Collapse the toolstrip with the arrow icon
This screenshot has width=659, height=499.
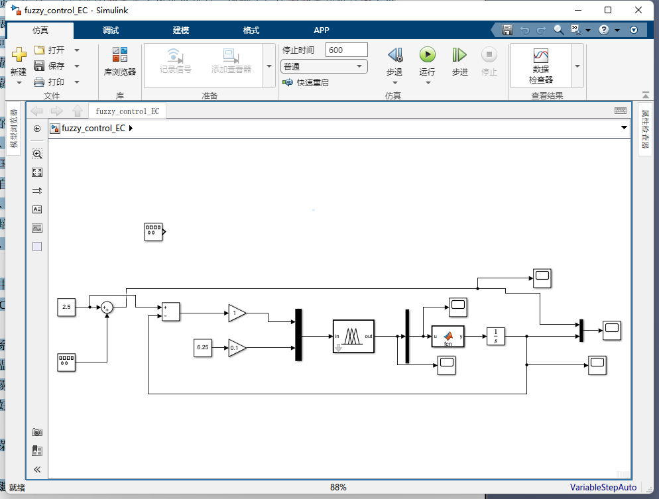pos(646,95)
